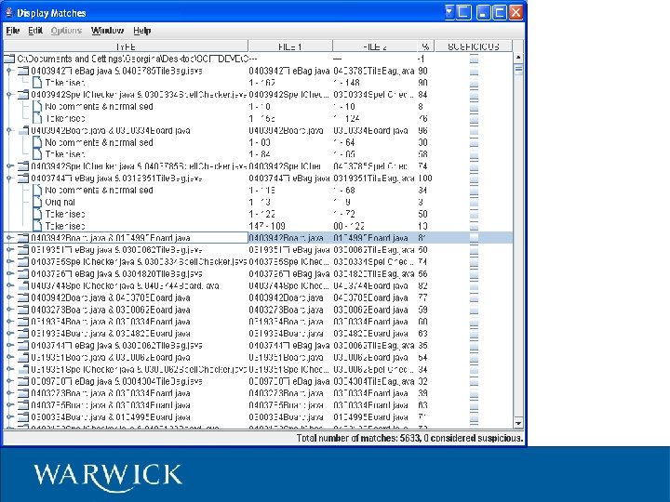The width and height of the screenshot is (670, 502).
Task: Click page icon of the Tokenised 1 - 84 row
Action: (37, 154)
